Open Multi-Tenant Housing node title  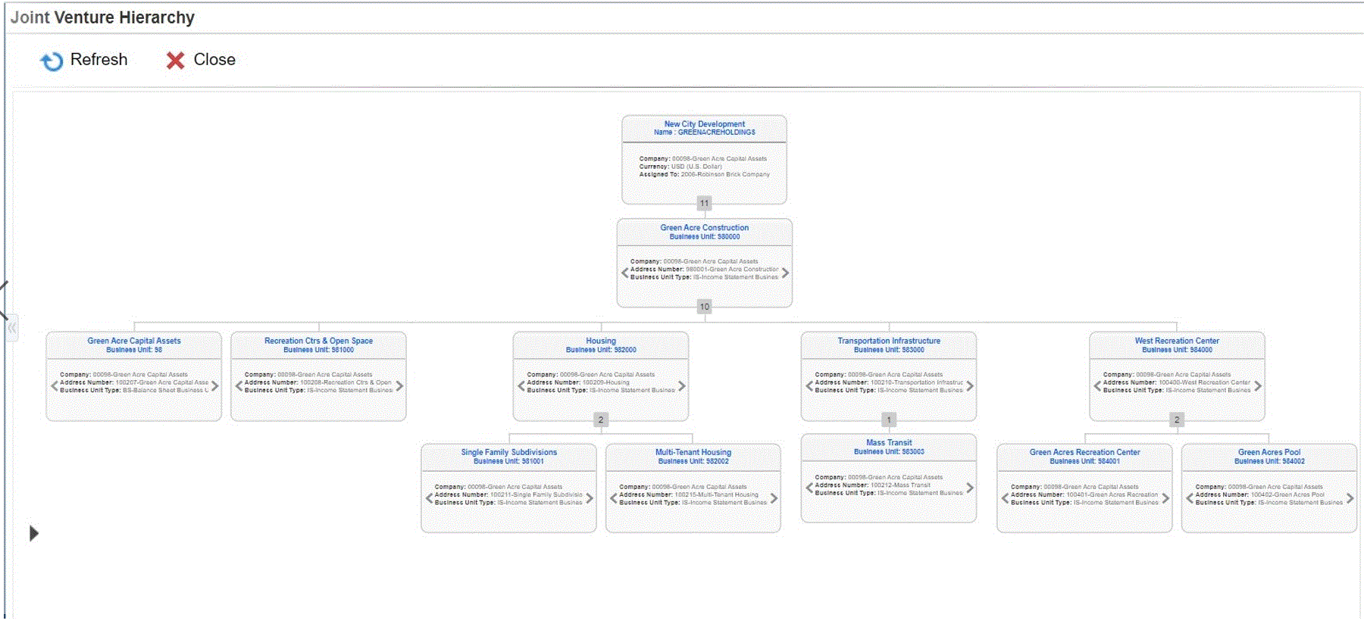[x=693, y=452]
